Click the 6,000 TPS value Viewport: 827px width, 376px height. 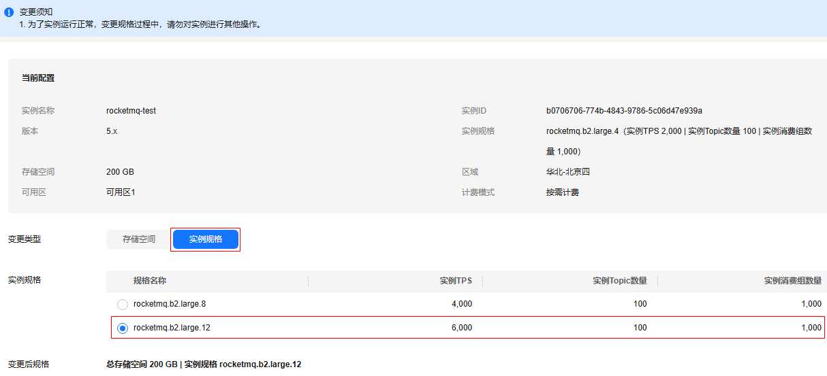point(462,328)
